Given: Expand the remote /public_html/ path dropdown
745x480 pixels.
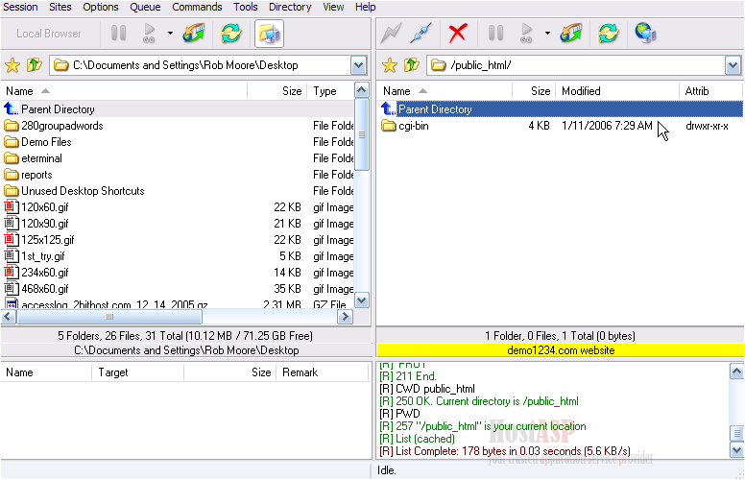Looking at the screenshot, I should click(x=733, y=65).
